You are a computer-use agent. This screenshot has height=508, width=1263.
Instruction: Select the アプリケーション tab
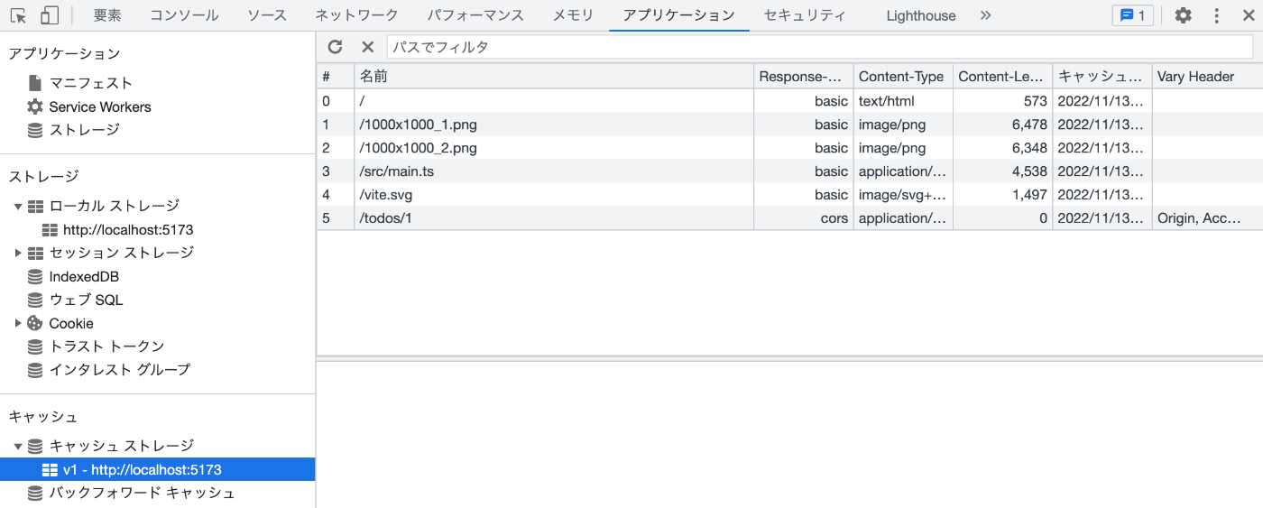679,15
